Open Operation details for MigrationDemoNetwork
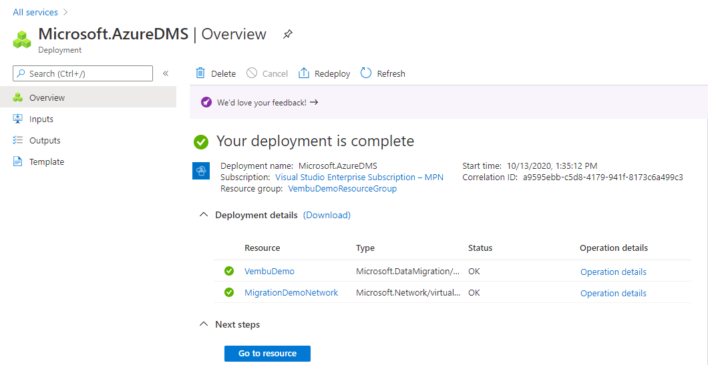 click(613, 293)
